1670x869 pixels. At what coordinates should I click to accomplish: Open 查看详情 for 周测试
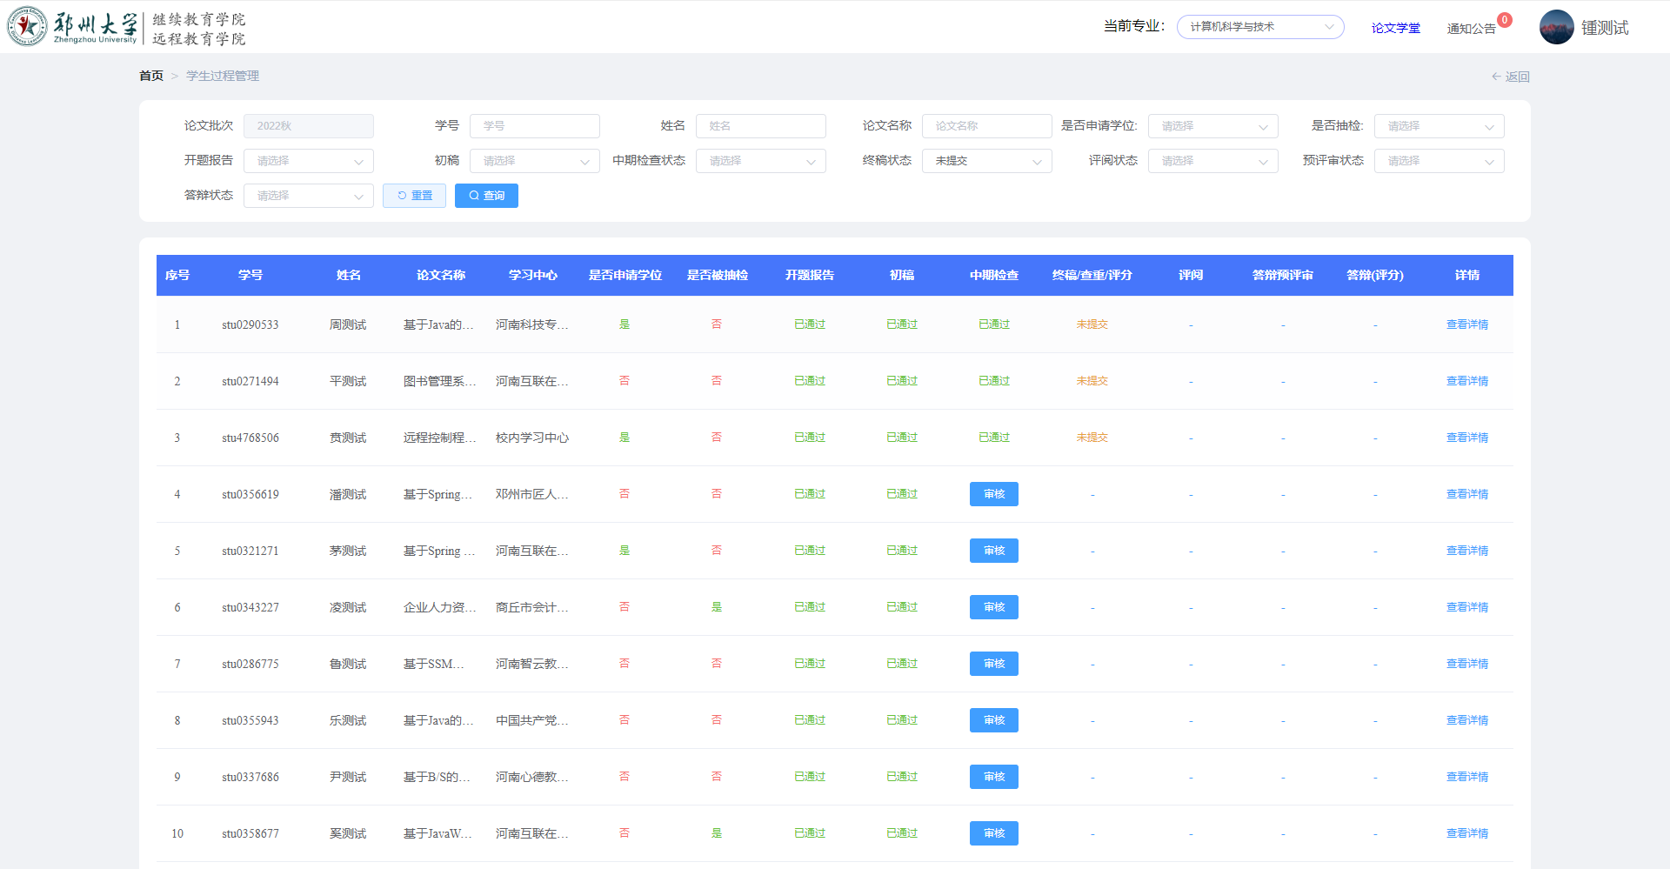1466,324
